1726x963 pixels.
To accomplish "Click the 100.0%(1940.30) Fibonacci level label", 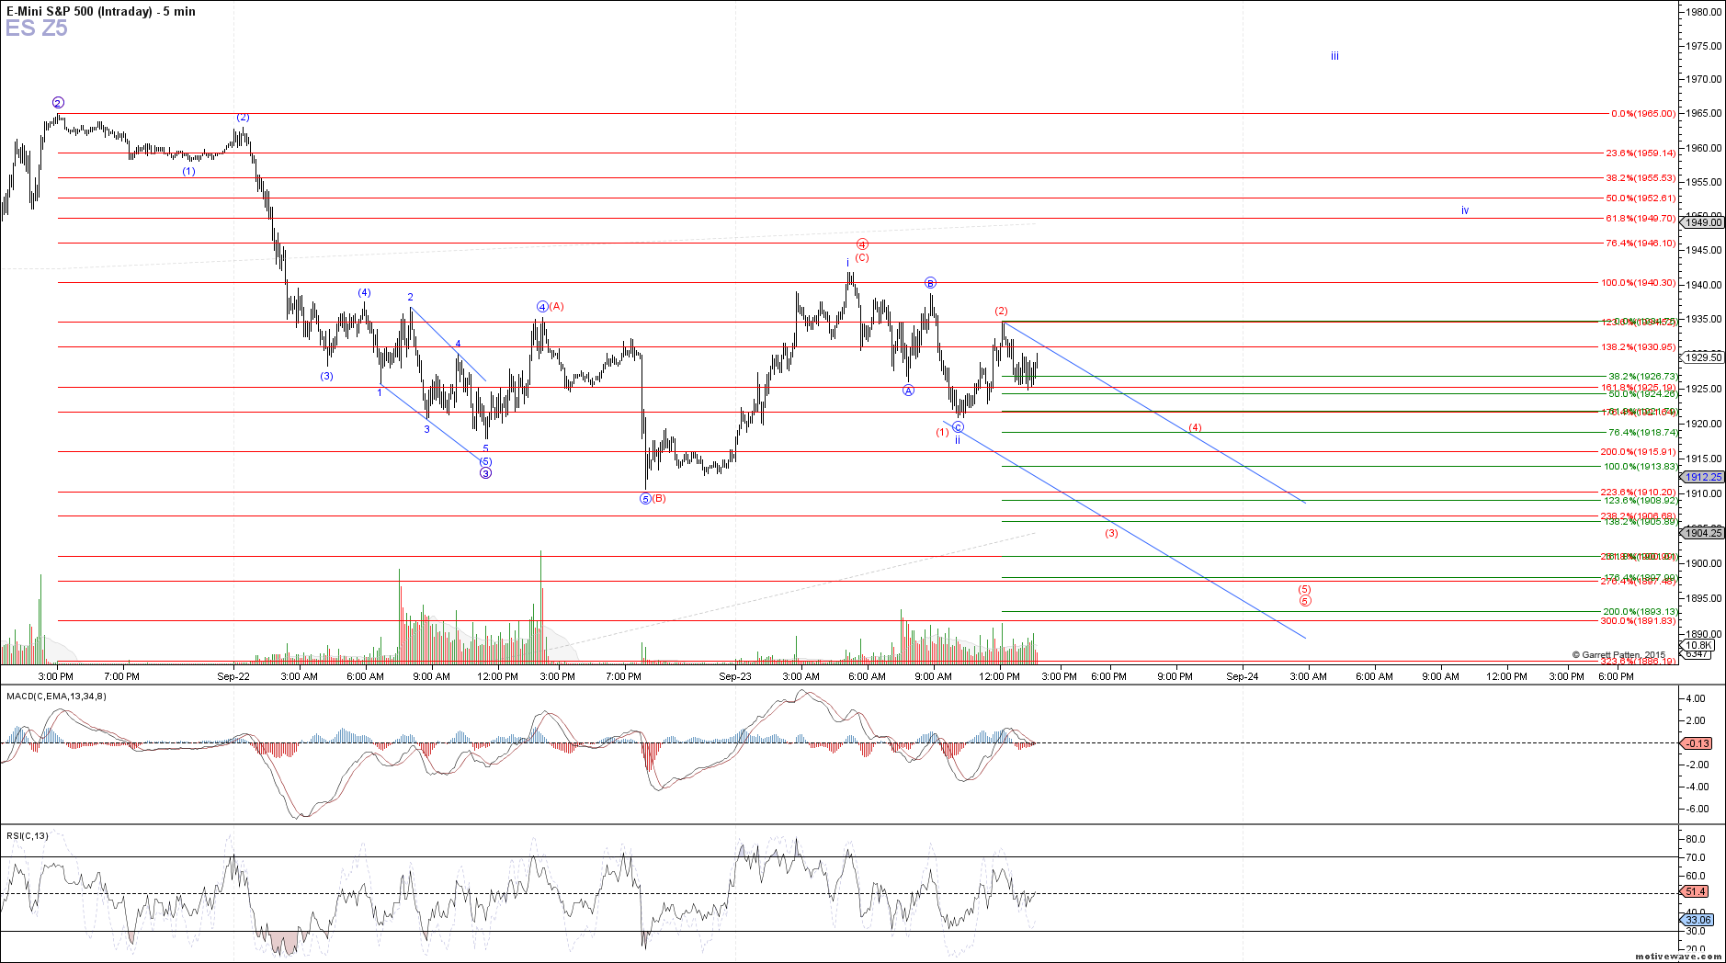I will coord(1638,283).
